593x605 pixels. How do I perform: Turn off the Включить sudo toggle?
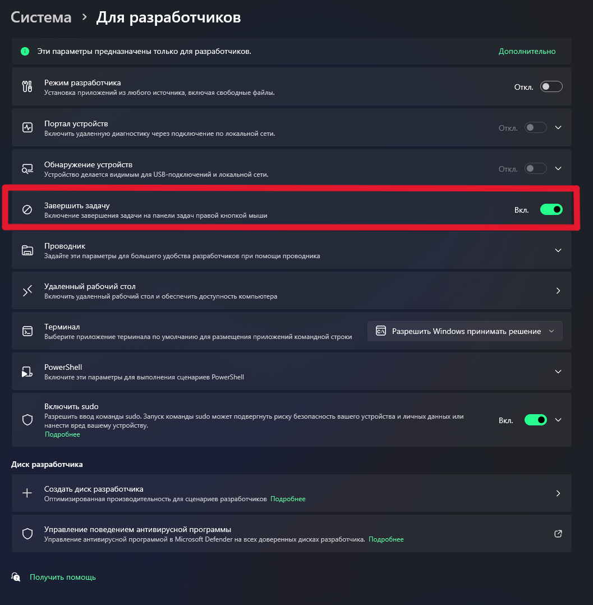535,419
